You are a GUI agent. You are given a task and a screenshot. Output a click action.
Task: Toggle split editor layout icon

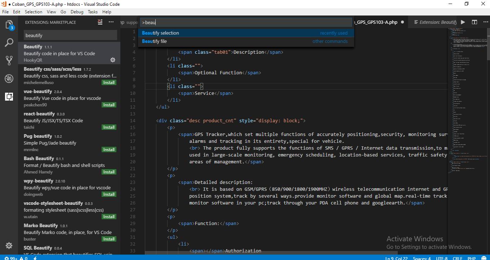475,22
